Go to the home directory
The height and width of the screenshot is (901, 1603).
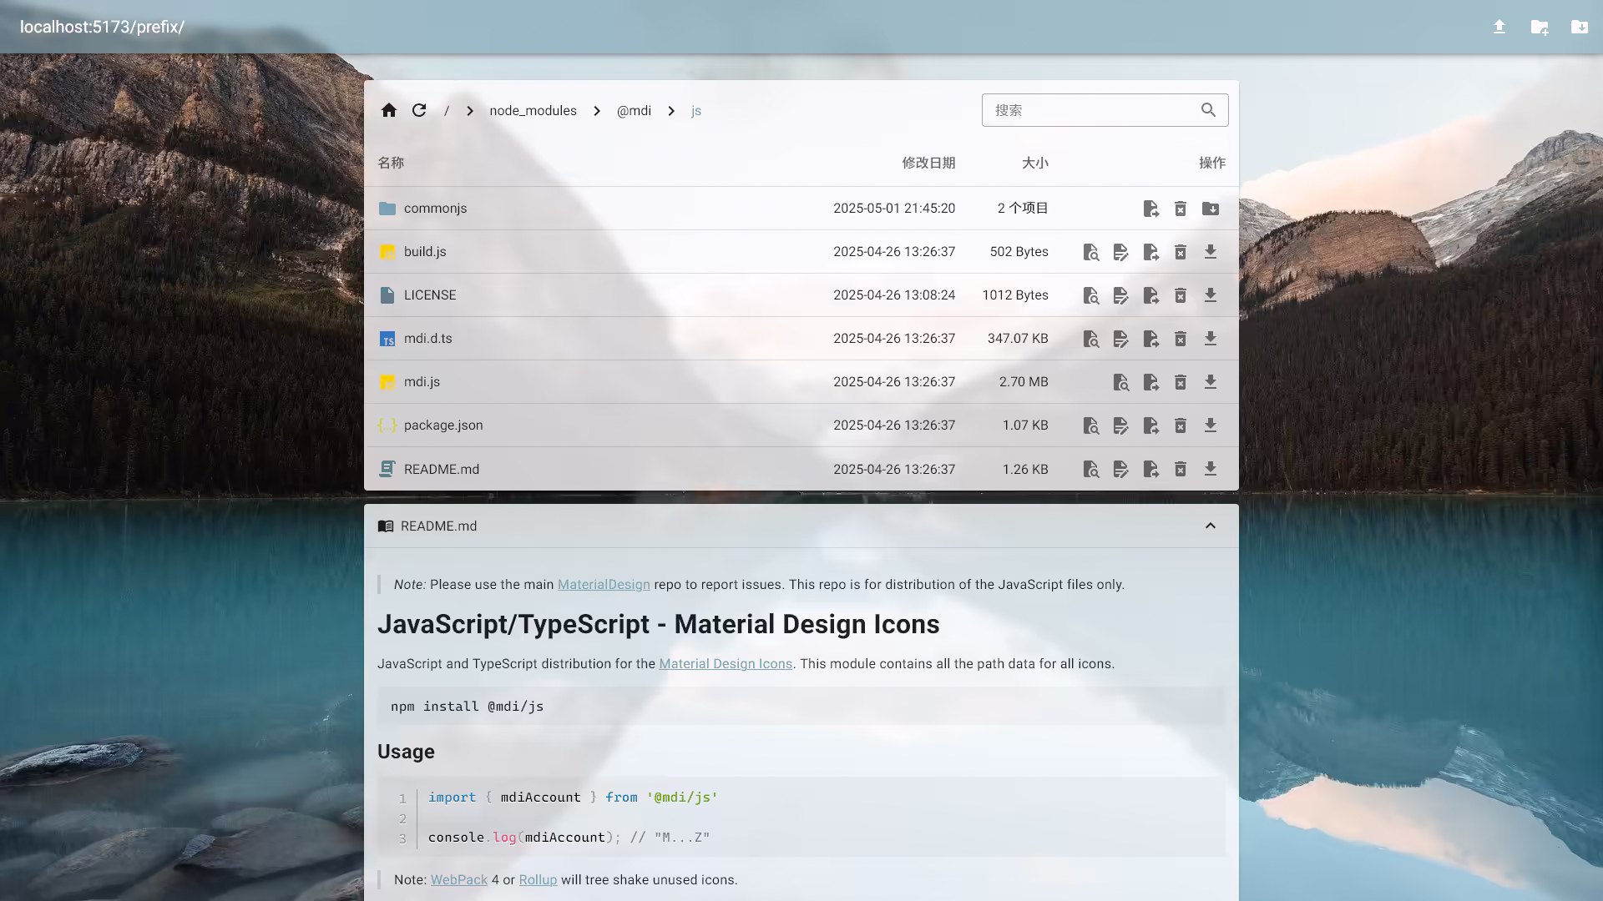click(389, 110)
